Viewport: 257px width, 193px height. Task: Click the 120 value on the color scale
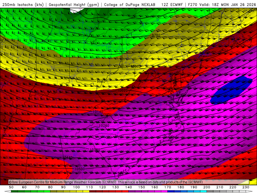pyautogui.click(x=102, y=187)
